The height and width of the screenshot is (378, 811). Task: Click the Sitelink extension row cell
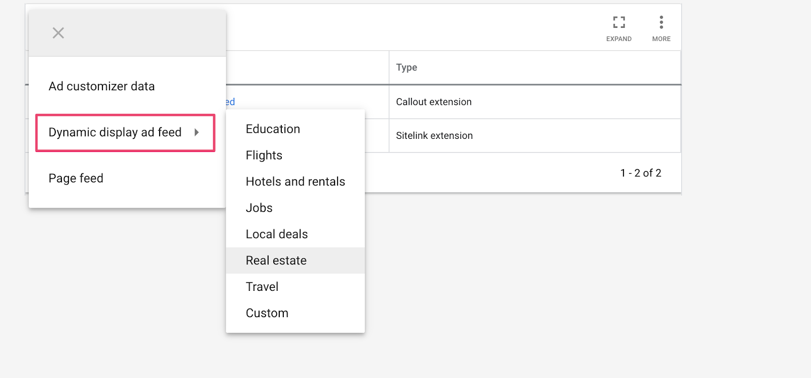pos(434,136)
